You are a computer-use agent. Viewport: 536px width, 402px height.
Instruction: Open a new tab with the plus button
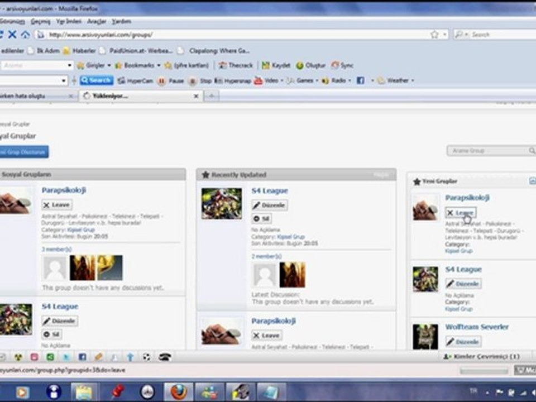pyautogui.click(x=212, y=96)
